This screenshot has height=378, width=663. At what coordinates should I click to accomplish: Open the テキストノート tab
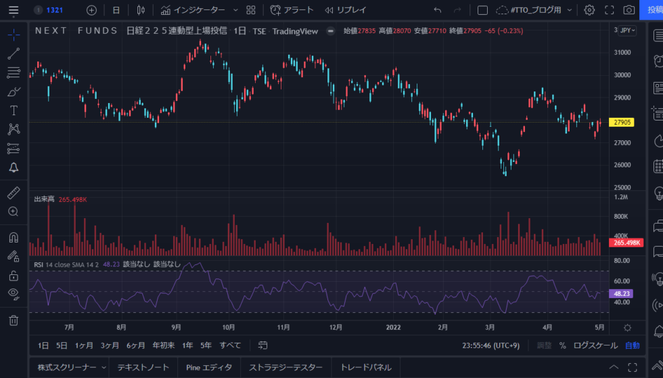point(143,367)
